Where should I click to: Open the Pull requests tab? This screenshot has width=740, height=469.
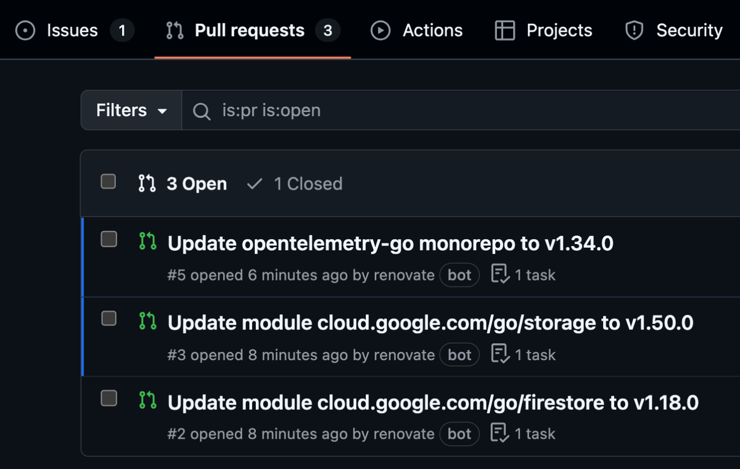coord(253,31)
